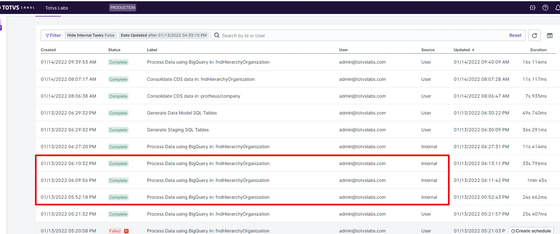Click the Reset link
The image size is (560, 234).
point(515,35)
